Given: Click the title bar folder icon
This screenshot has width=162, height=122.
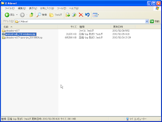Looking at the screenshot, I should point(3,3).
